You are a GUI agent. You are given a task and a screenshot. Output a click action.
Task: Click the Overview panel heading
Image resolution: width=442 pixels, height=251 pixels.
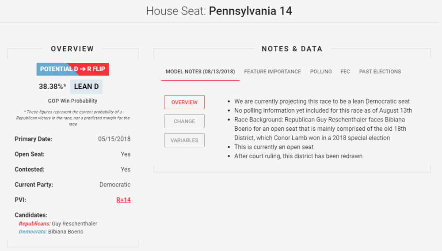point(72,49)
